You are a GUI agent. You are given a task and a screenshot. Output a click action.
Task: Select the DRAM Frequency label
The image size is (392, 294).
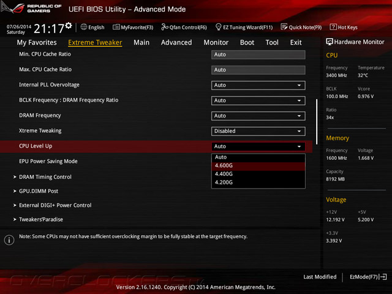click(40, 116)
